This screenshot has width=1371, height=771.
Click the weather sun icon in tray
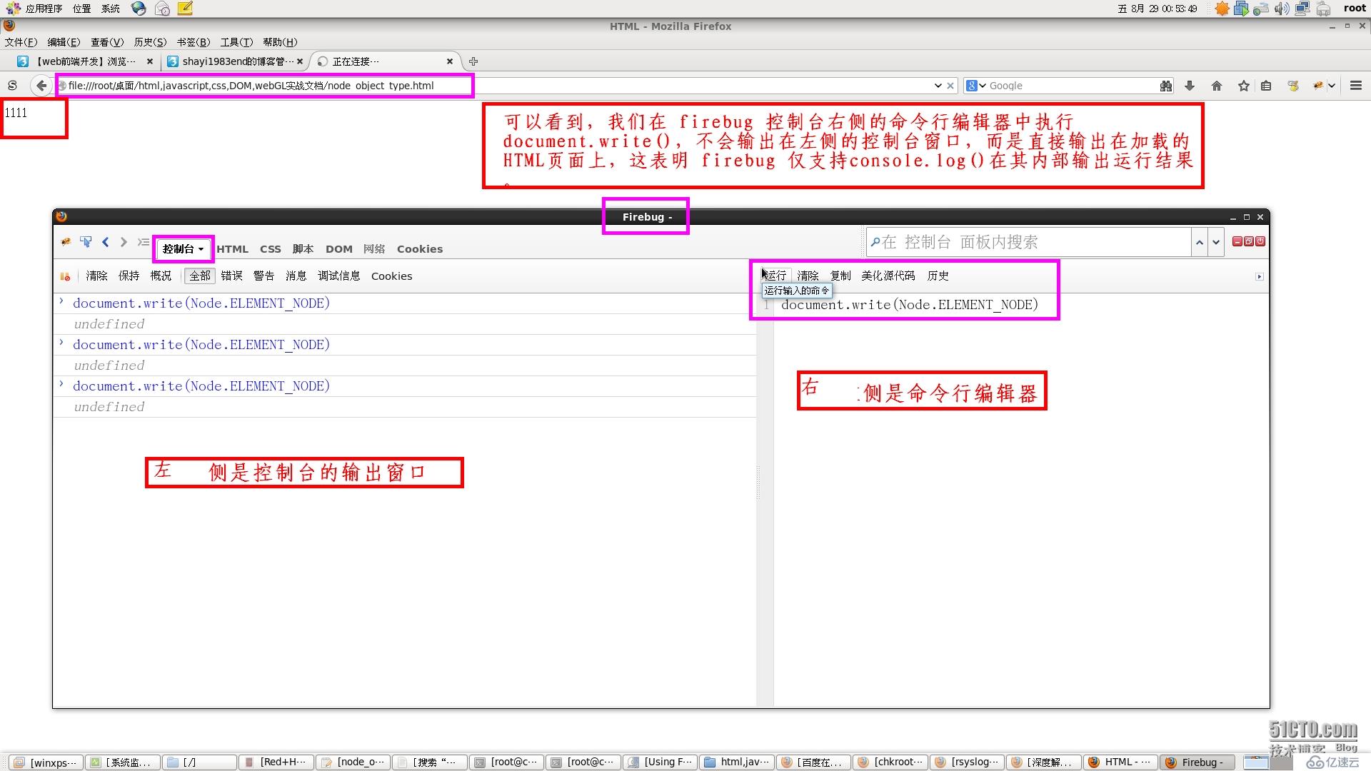coord(1222,9)
